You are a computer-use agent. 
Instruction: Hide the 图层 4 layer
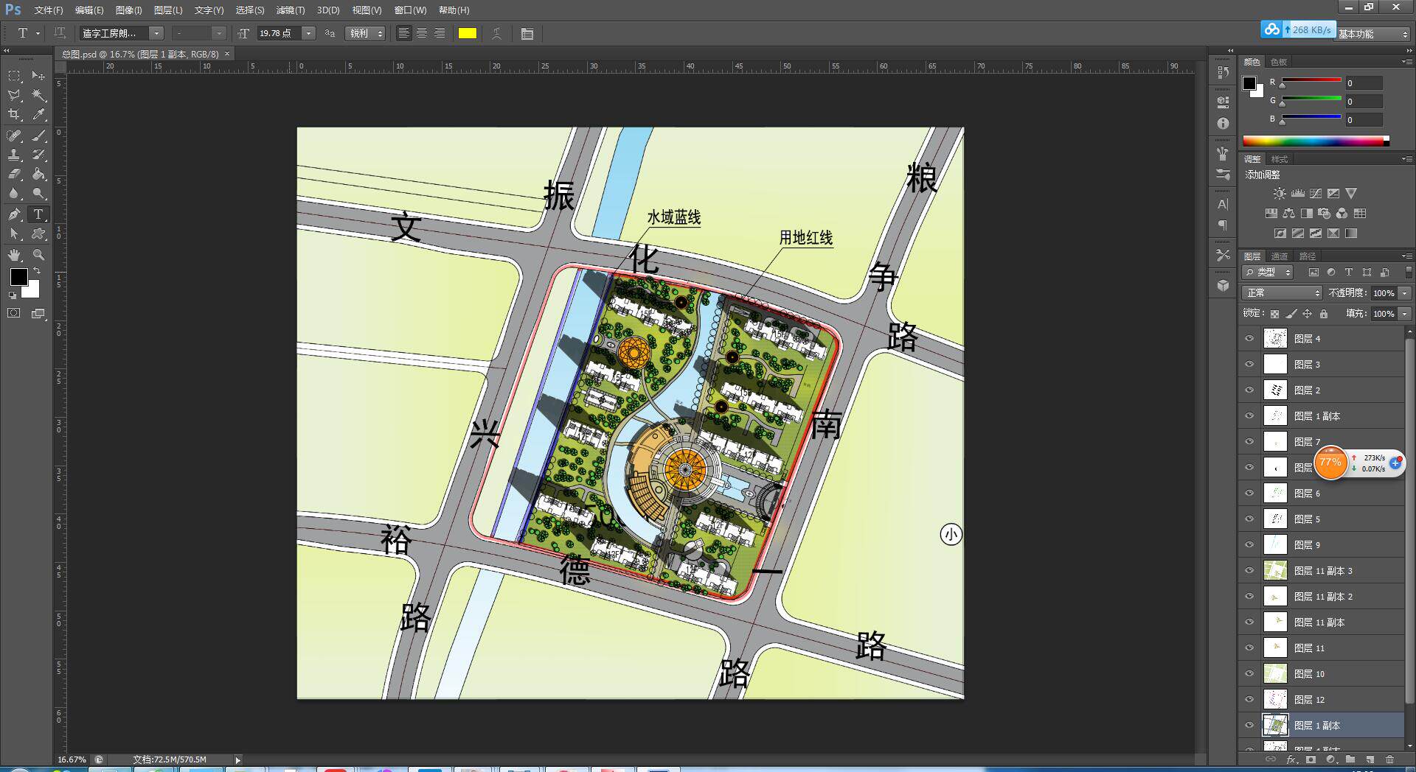pyautogui.click(x=1249, y=339)
